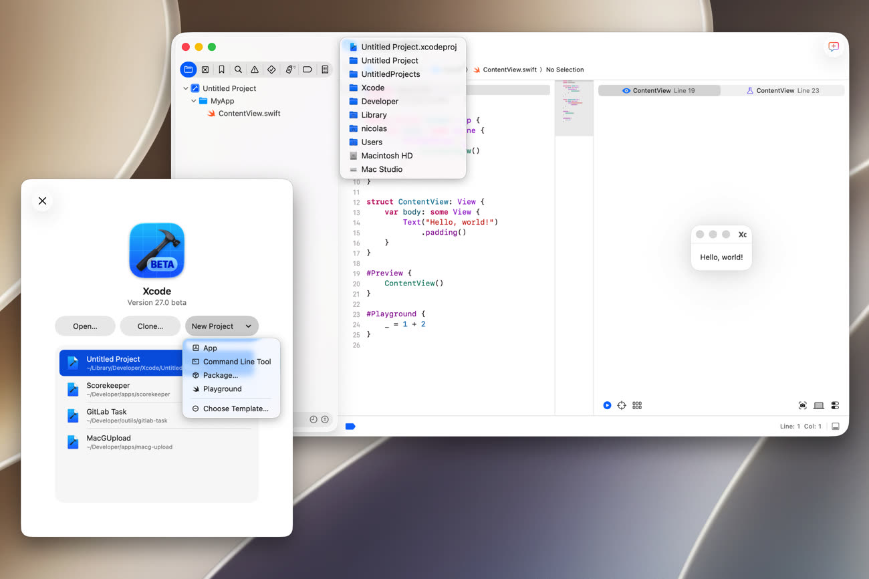This screenshot has width=869, height=579.
Task: Click the #Playground macro line in editor
Action: coord(396,314)
